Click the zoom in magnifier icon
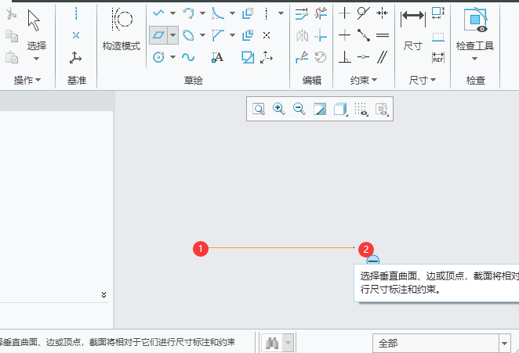This screenshot has height=353, width=519. coord(278,110)
